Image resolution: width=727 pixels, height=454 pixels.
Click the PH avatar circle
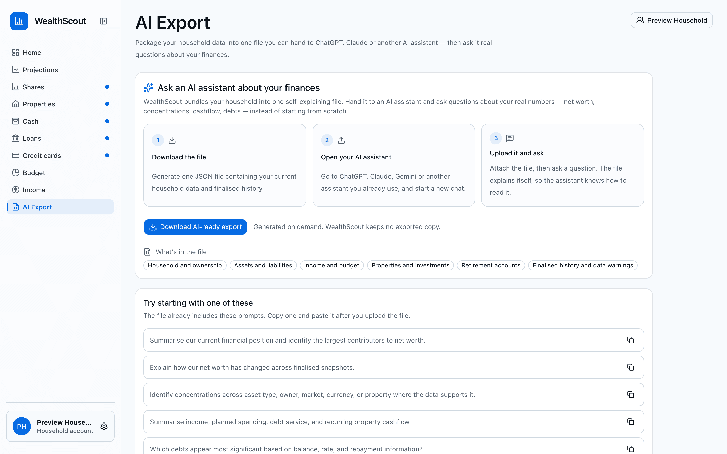[x=22, y=426]
